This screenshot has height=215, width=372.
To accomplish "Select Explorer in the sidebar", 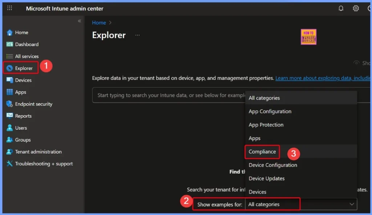I will pos(24,68).
